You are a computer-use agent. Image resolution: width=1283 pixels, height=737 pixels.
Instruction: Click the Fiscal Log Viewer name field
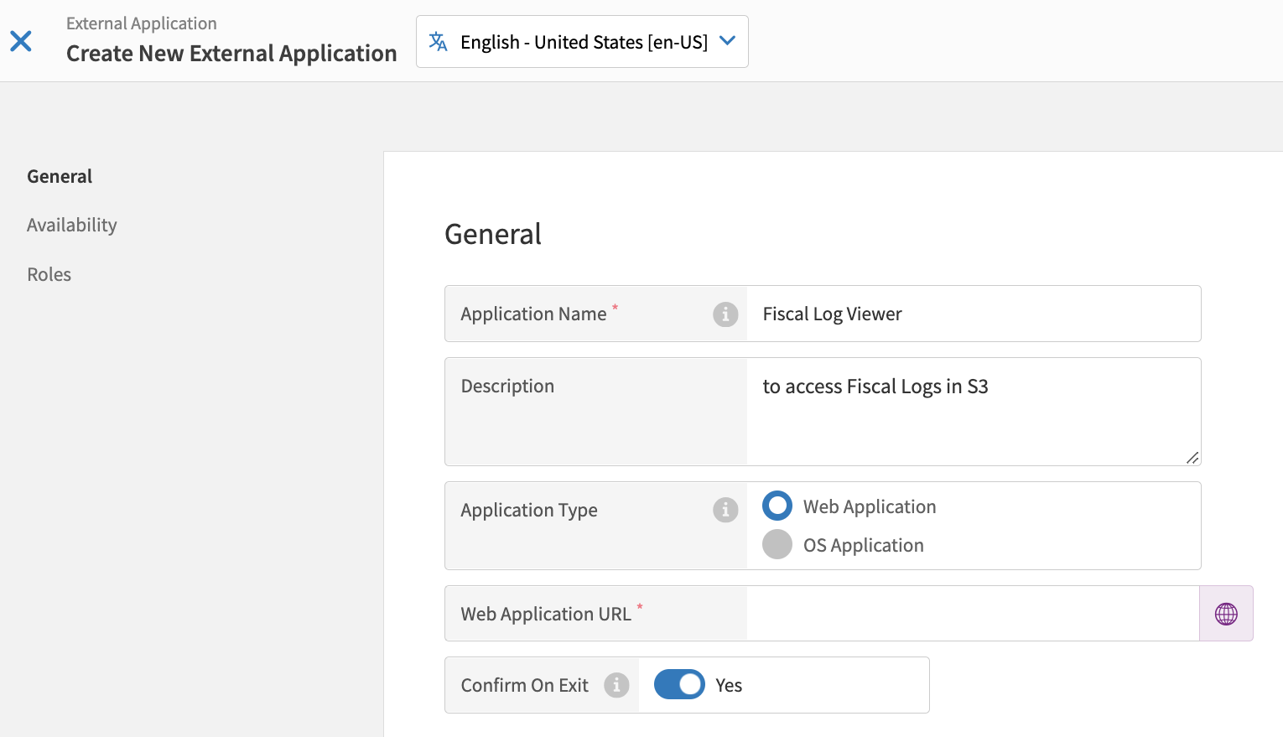[x=973, y=314]
